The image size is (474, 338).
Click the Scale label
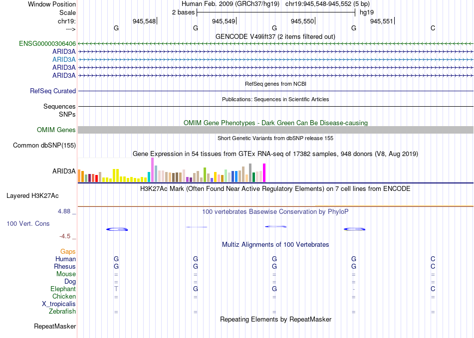point(67,12)
